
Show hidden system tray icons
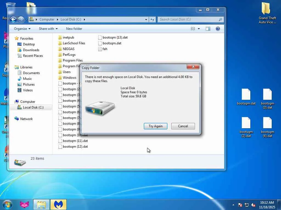233,205
